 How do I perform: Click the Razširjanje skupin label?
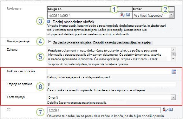point(19,41)
